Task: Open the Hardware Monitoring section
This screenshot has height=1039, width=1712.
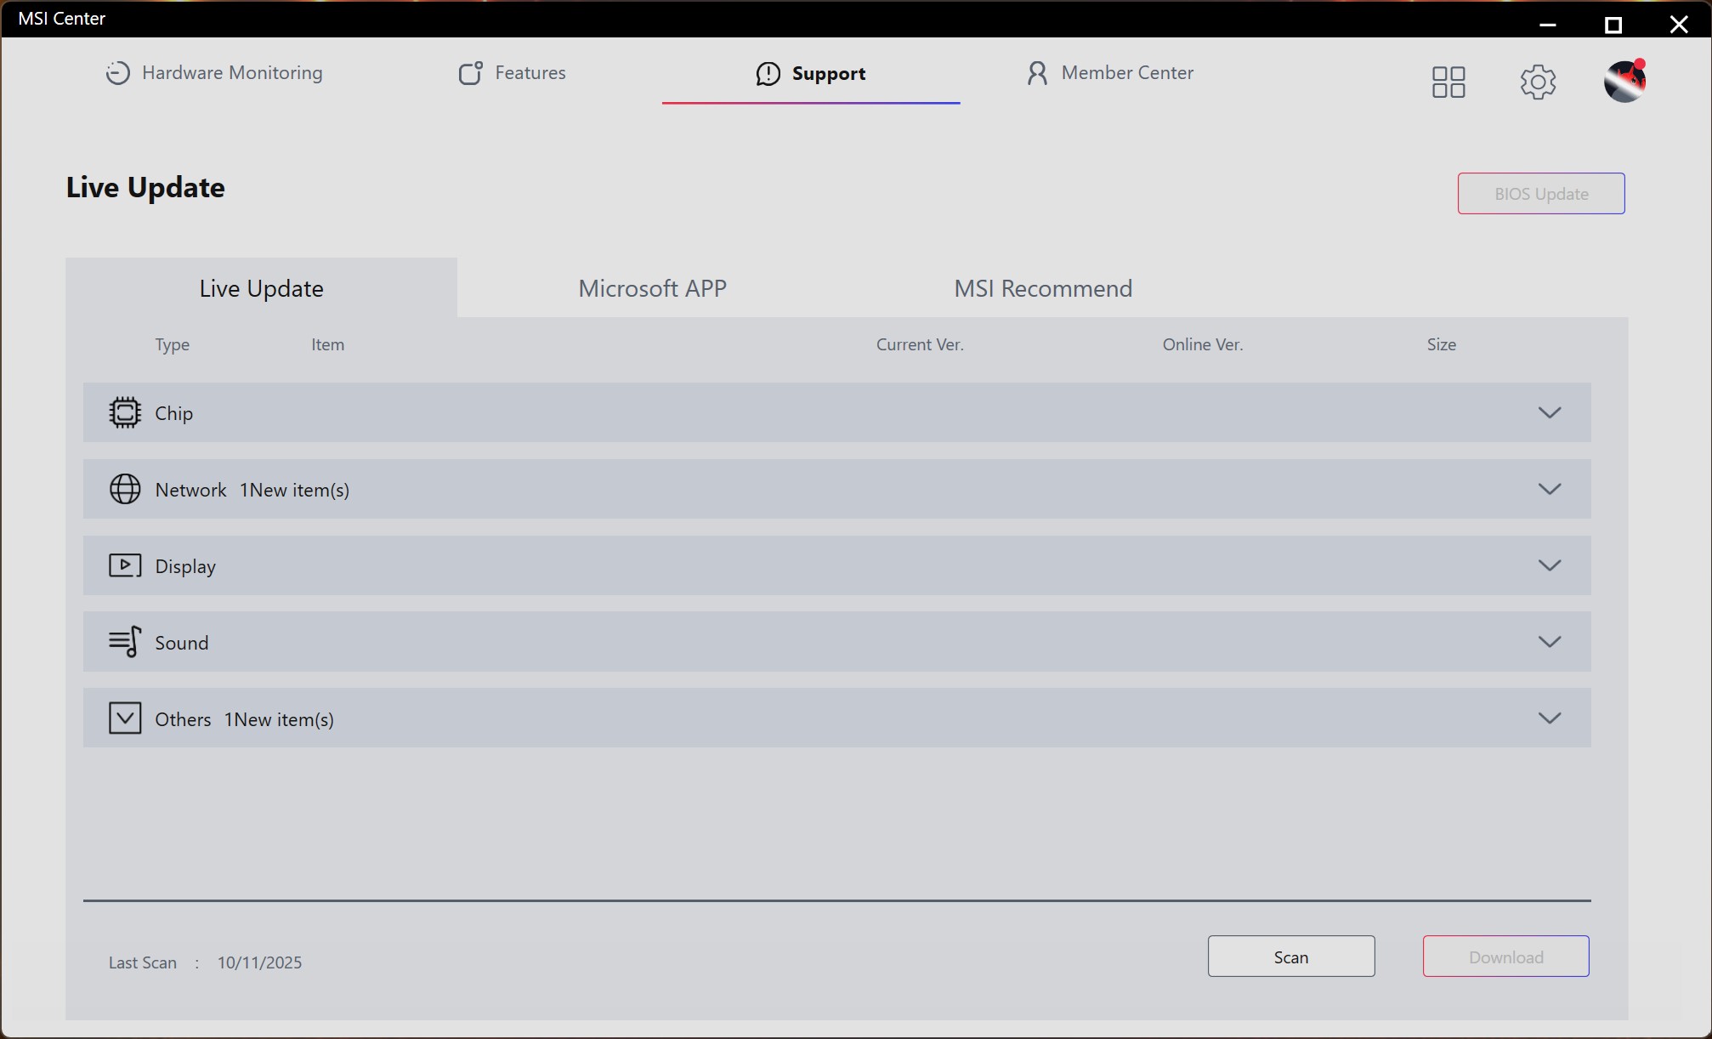Action: click(214, 73)
